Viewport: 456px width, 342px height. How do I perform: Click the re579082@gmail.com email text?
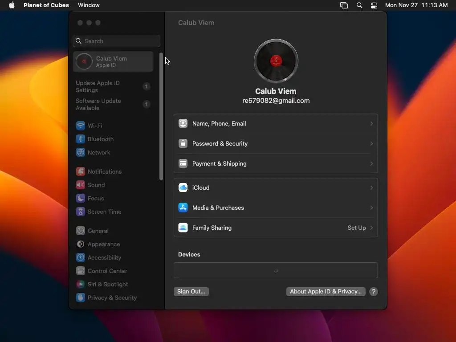276,101
